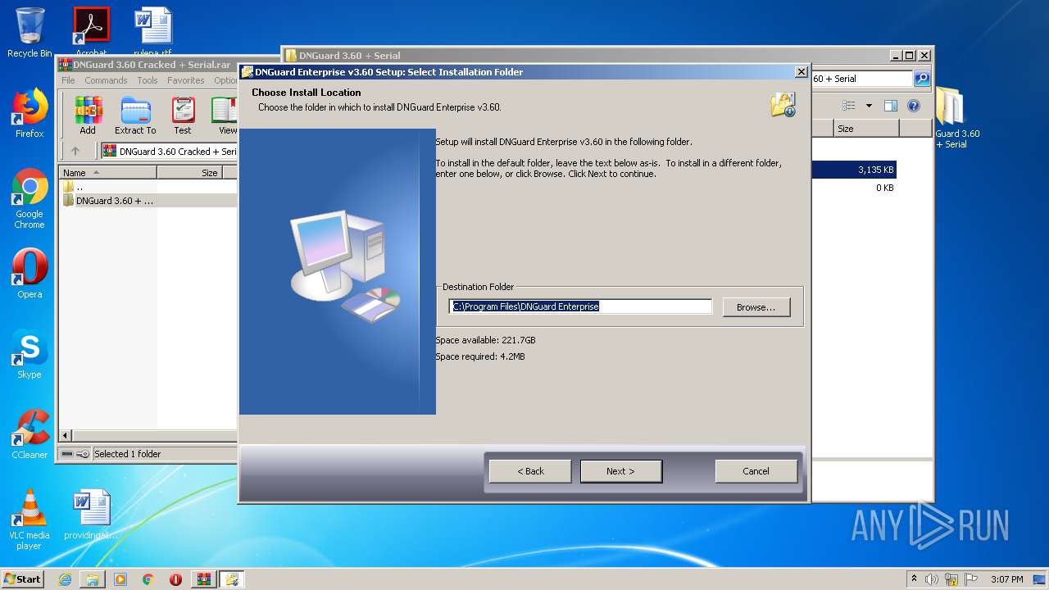Go Back in the setup wizard

click(x=530, y=471)
